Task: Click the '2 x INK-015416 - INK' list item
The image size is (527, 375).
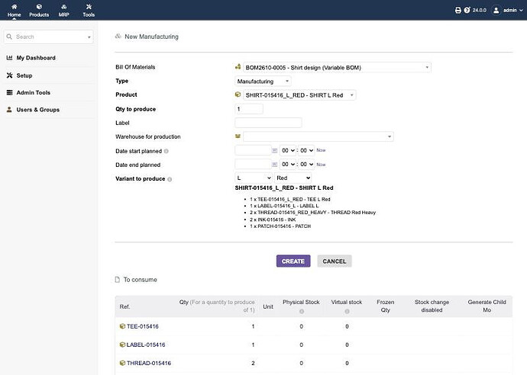Action: 273,220
